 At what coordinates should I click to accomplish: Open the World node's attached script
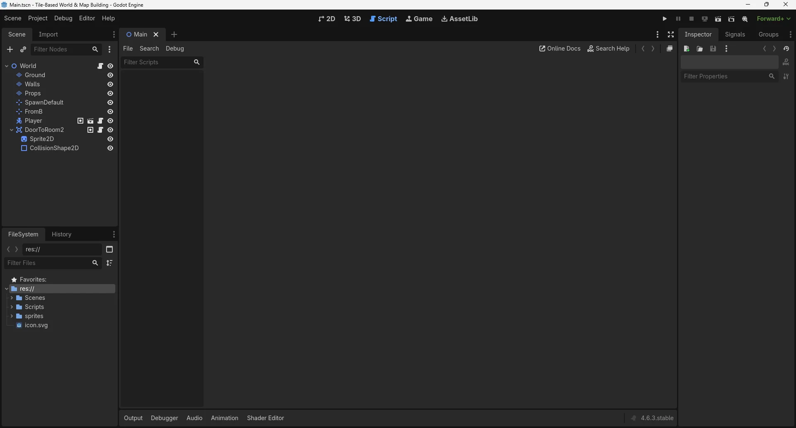(100, 66)
